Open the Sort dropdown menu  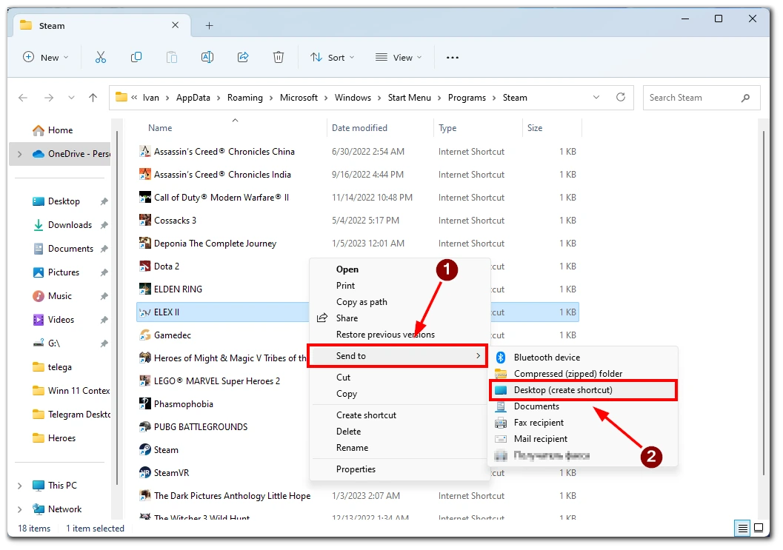click(332, 58)
